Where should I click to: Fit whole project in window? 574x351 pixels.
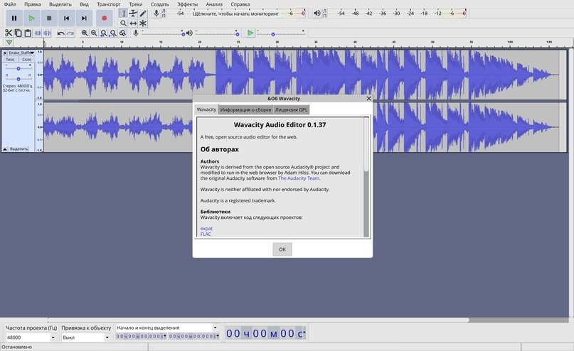pyautogui.click(x=113, y=33)
